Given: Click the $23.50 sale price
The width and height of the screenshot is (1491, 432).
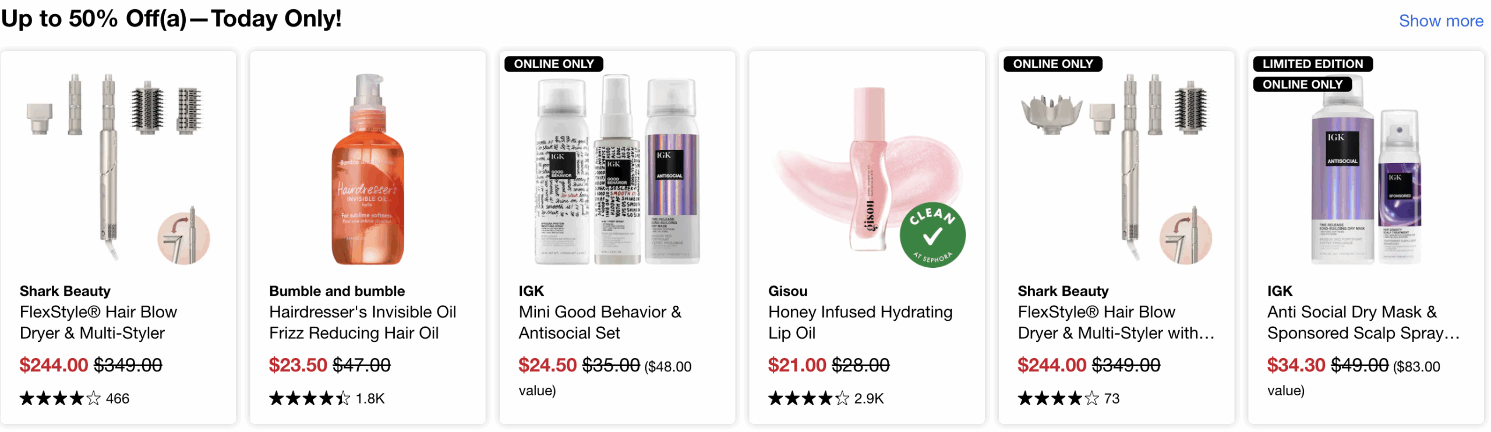Looking at the screenshot, I should pos(298,365).
